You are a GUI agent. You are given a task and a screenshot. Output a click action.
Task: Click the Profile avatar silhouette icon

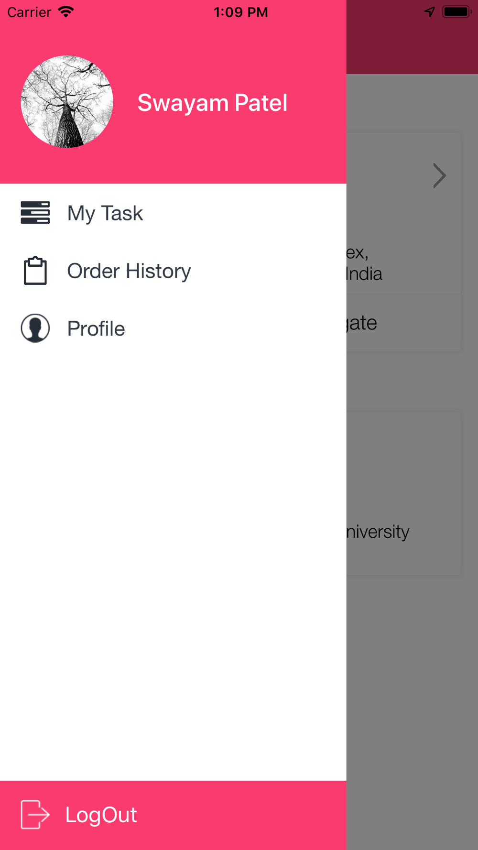point(35,328)
